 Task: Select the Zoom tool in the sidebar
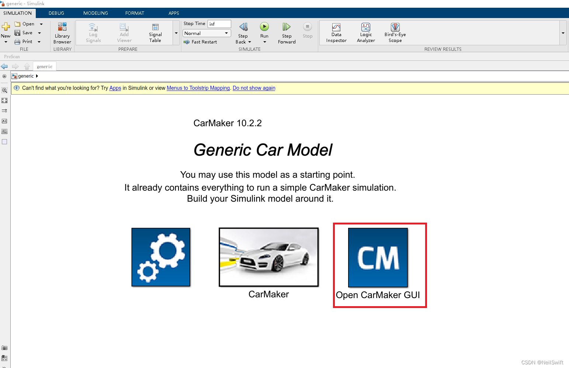[x=4, y=89]
